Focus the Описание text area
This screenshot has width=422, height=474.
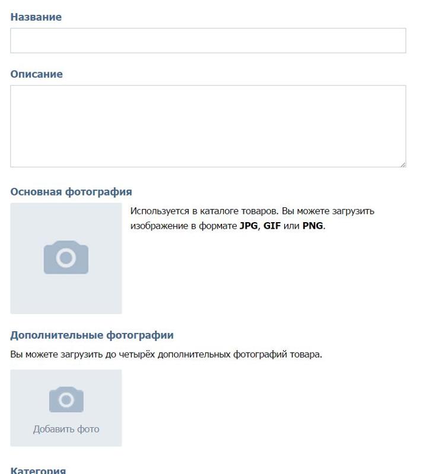coord(208,126)
